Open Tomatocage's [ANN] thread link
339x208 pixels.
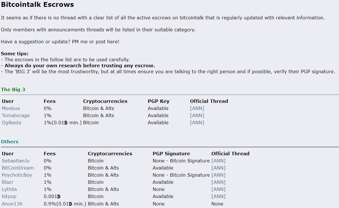coord(197,115)
